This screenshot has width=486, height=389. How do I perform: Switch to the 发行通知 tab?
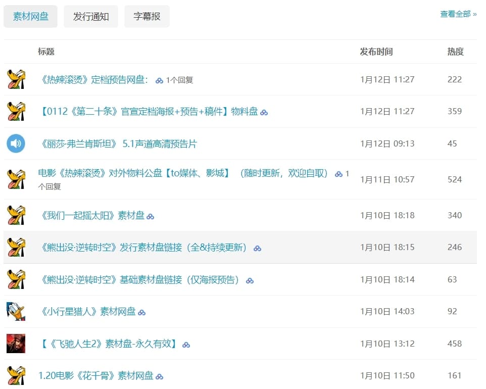pyautogui.click(x=91, y=17)
